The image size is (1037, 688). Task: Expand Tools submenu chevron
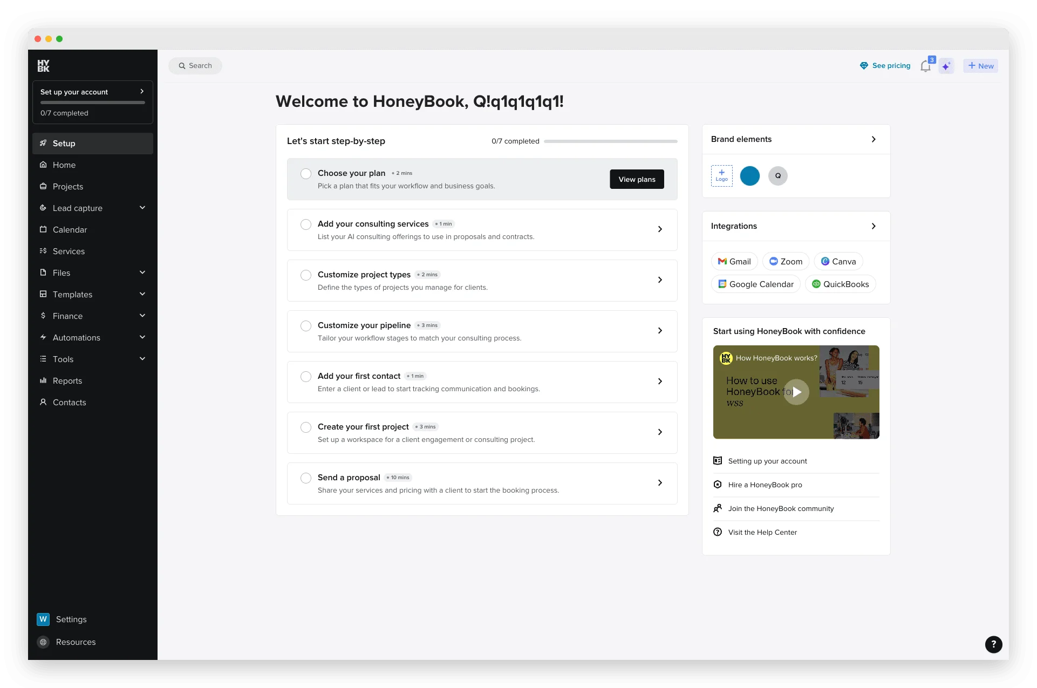pos(142,359)
